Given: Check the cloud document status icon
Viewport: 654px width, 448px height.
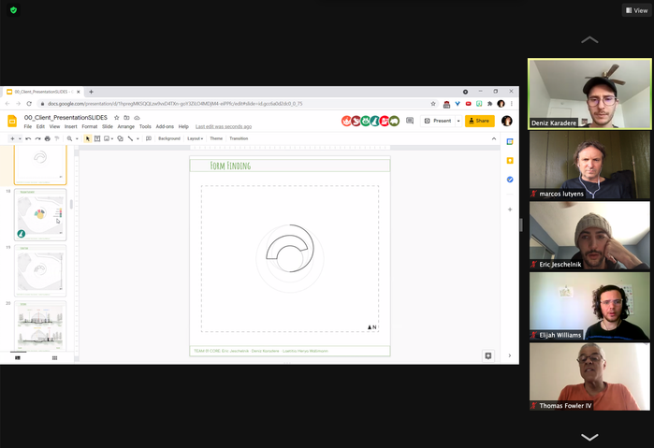Looking at the screenshot, I should coord(137,118).
